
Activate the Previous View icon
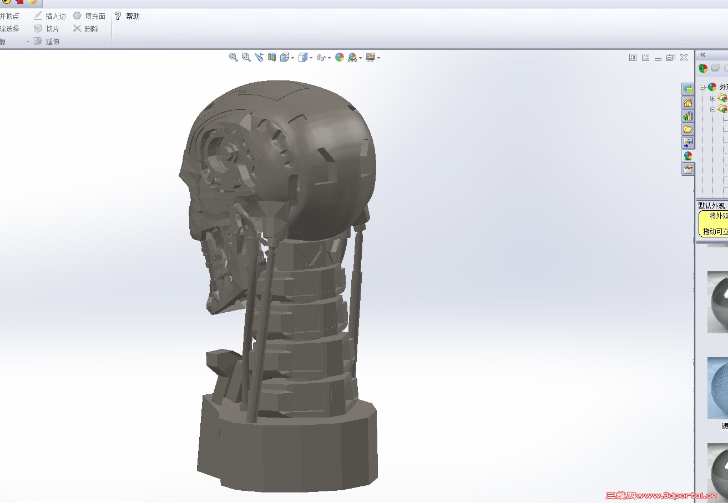point(259,57)
